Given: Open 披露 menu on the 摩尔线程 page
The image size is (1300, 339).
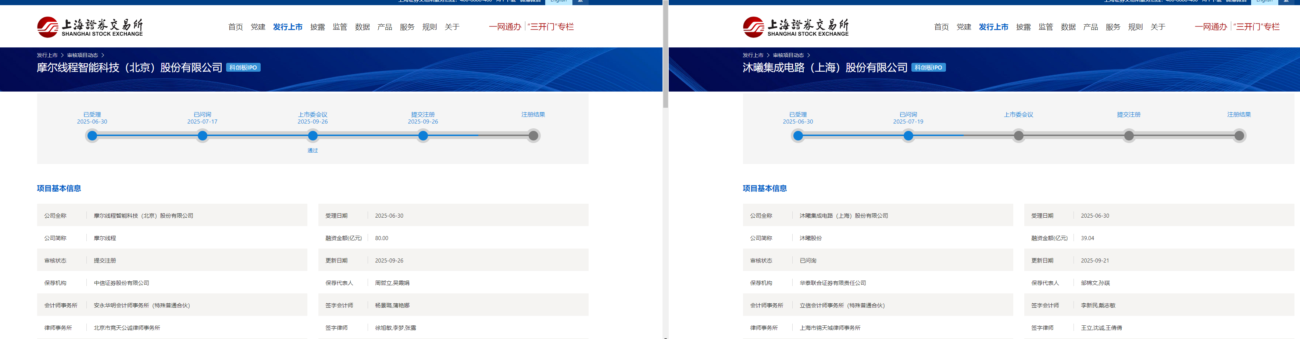Looking at the screenshot, I should point(317,27).
